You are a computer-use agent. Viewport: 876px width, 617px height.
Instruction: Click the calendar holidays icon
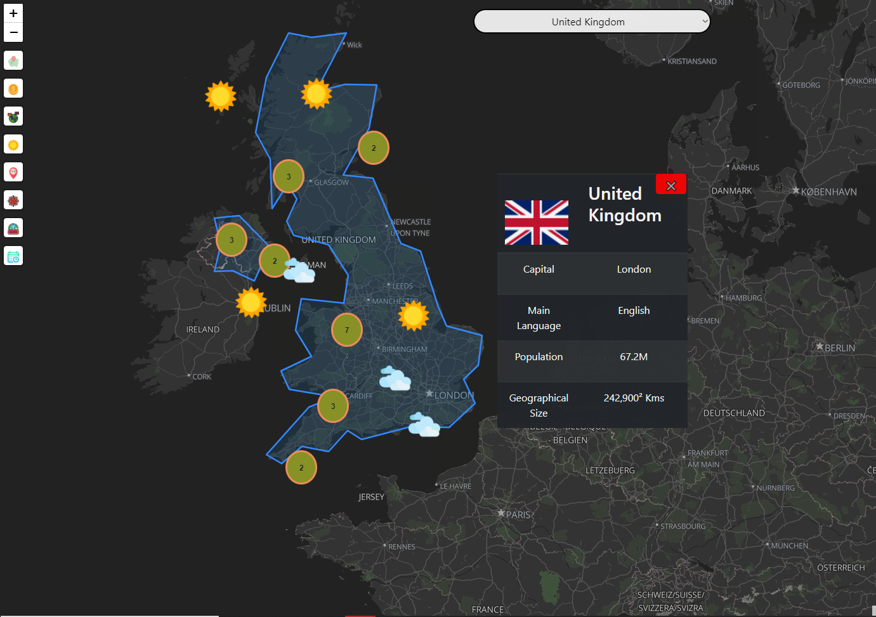point(13,256)
